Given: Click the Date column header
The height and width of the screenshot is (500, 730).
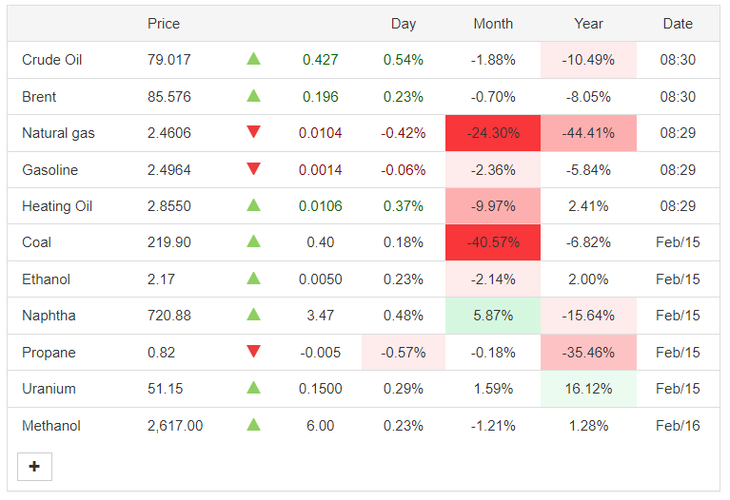Looking at the screenshot, I should pyautogui.click(x=678, y=24).
